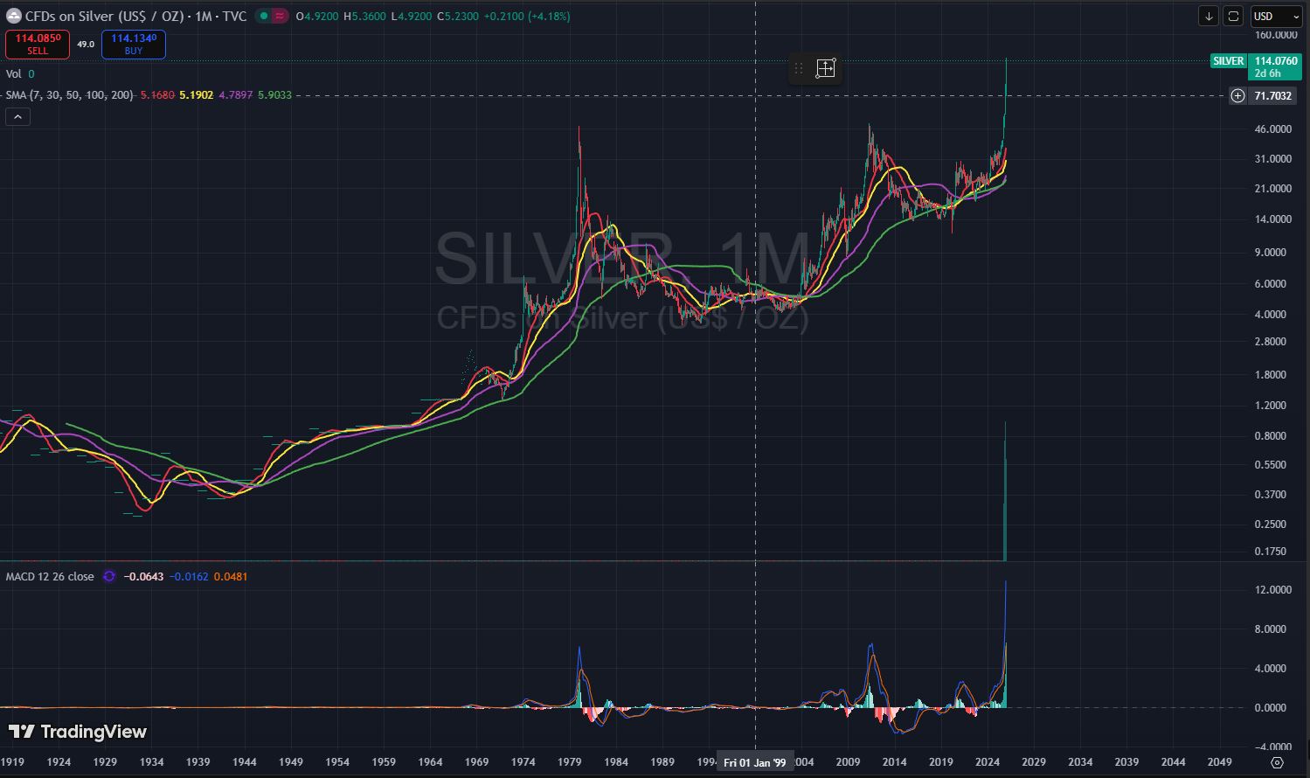This screenshot has height=778, width=1310.
Task: Click the close price value C5.2300
Action: click(x=457, y=16)
